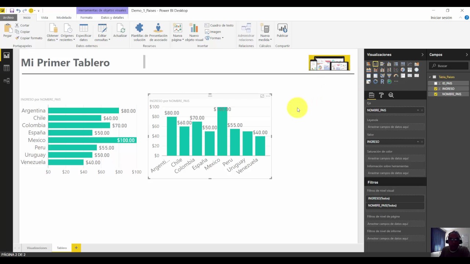Viewport: 470px width, 264px height.
Task: Switch to Data view in left sidebar
Action: click(6, 68)
